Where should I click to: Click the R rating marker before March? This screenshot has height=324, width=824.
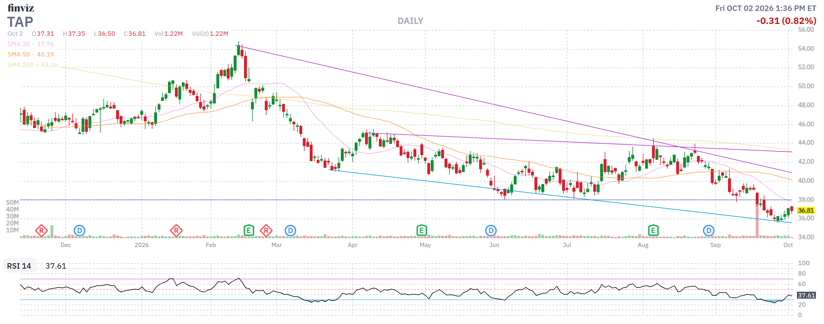coord(266,231)
